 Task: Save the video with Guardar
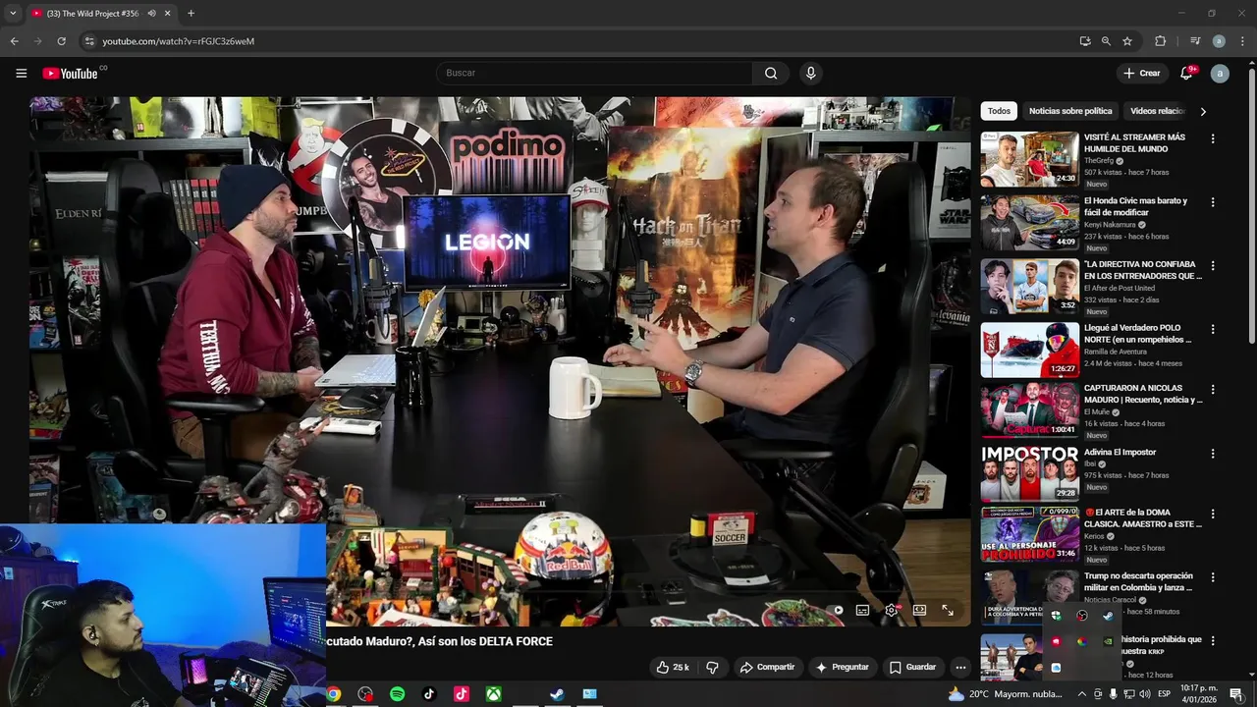click(912, 667)
